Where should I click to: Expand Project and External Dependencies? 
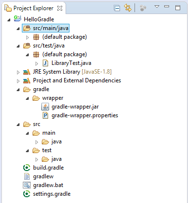point(18,81)
